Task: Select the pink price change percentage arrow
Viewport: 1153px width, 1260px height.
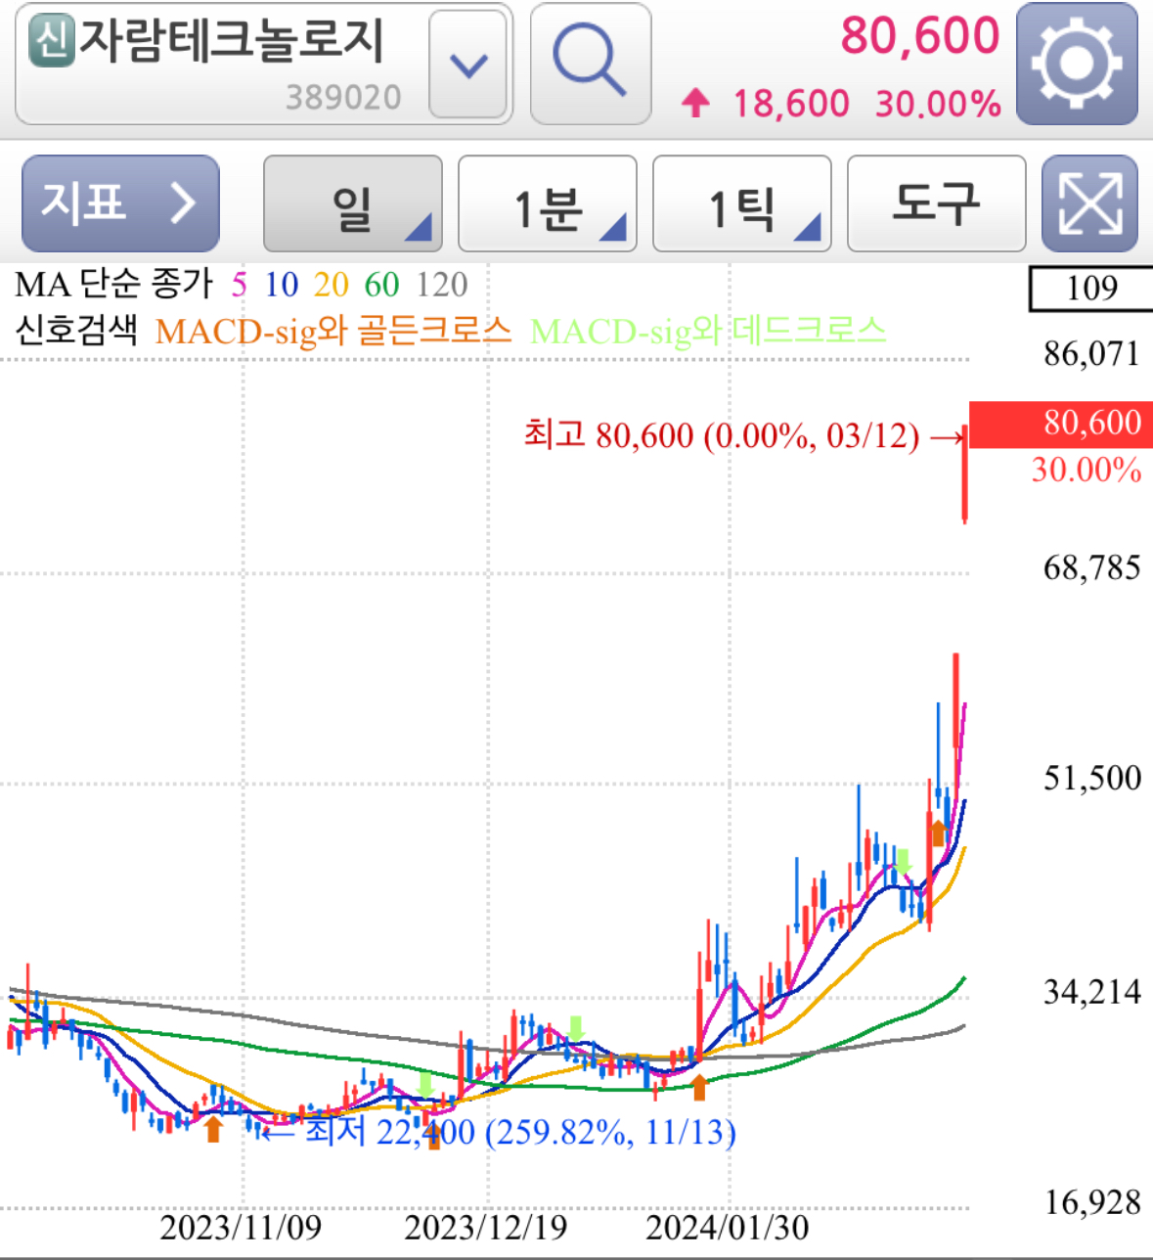Action: click(x=695, y=102)
